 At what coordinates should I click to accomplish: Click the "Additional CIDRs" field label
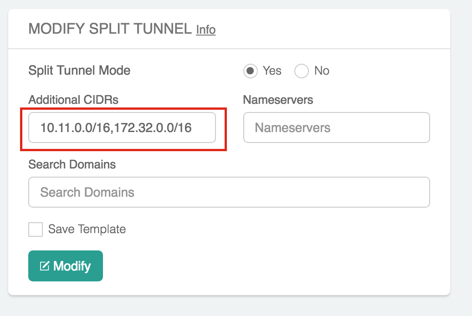point(73,100)
